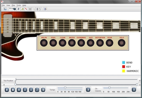142x98 pixels.
Task: Click the green music notes icon
Action: point(22,9)
